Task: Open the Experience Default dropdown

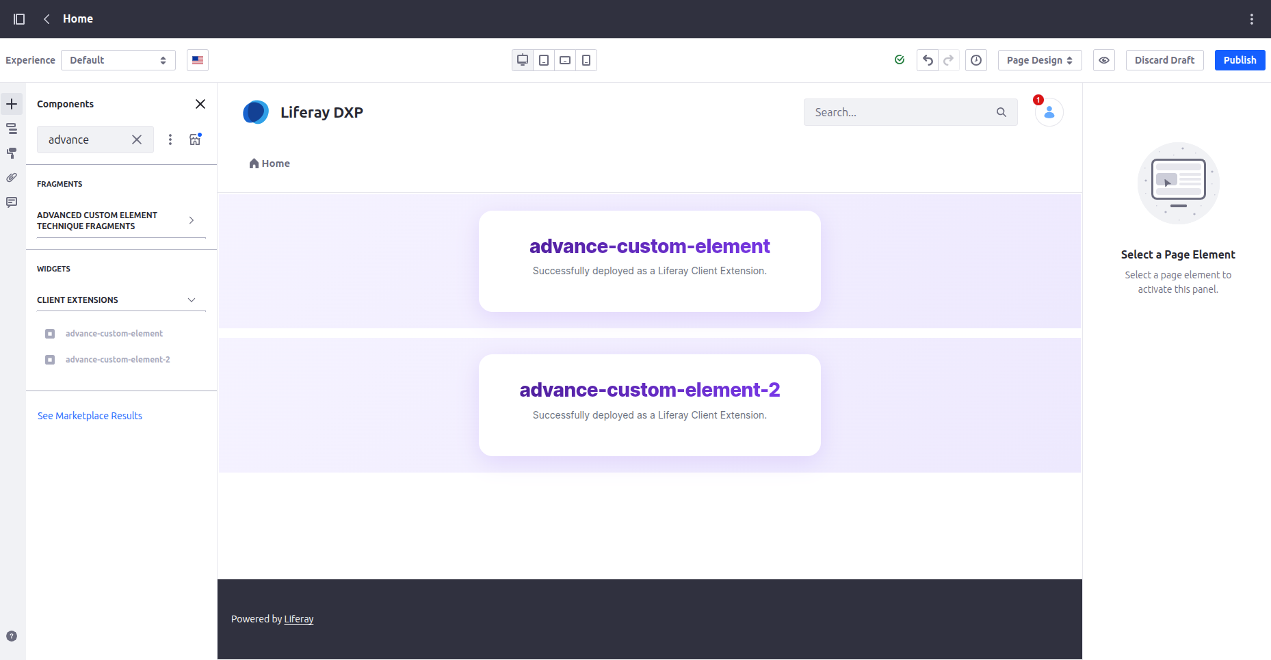Action: click(x=118, y=60)
